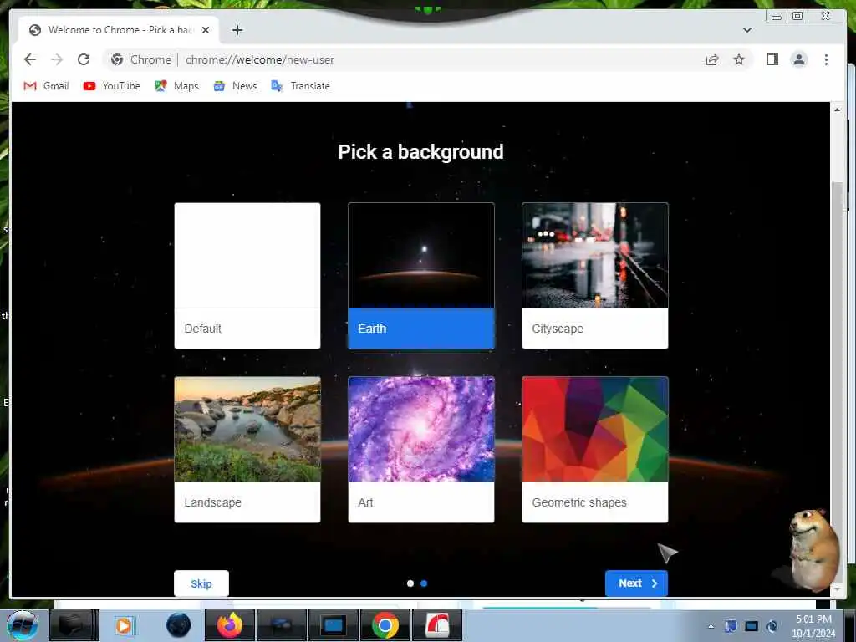Open the Translate bookmark
Screen dimensions: 856x642
[x=300, y=86]
